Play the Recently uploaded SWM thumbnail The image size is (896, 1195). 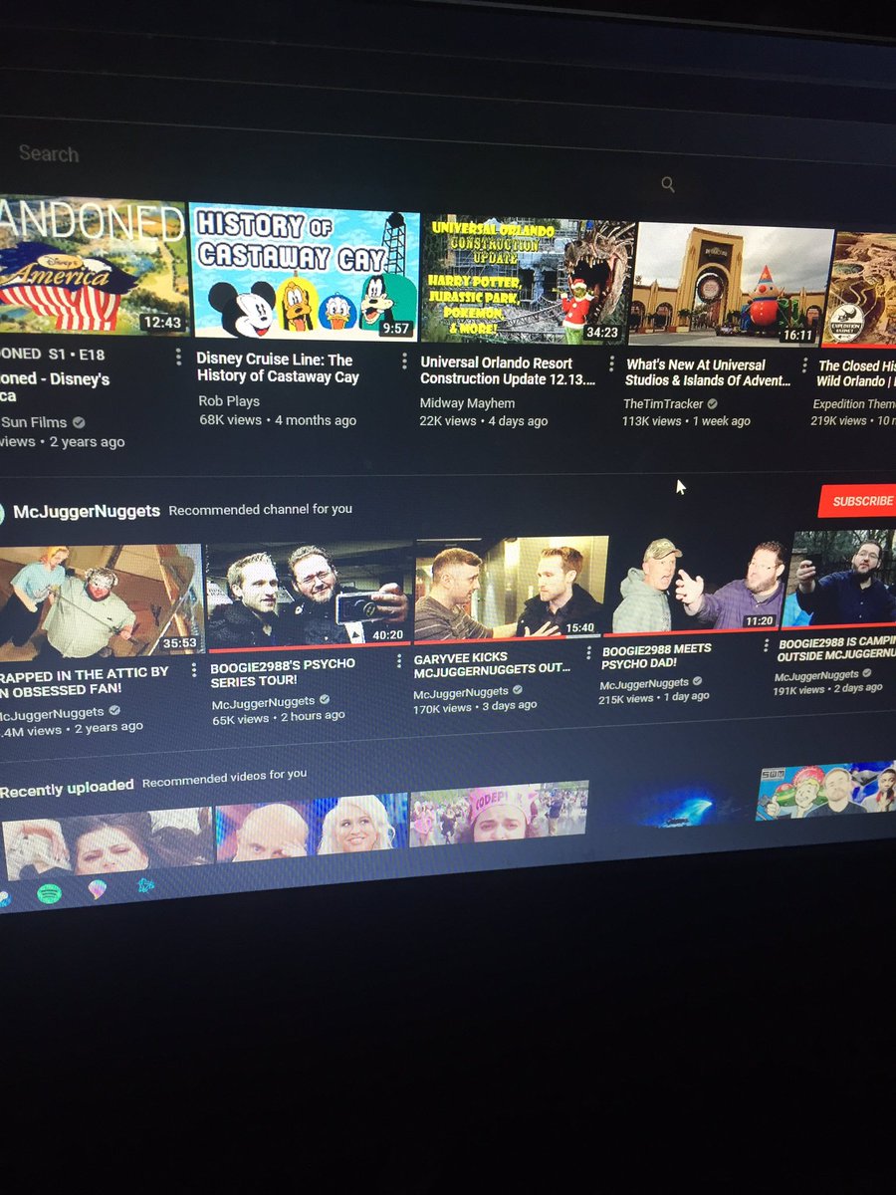(x=825, y=791)
